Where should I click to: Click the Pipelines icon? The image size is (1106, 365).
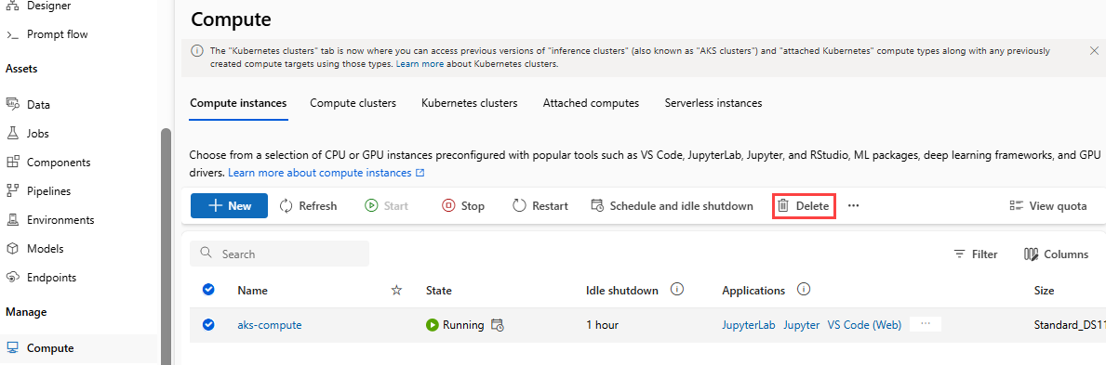[12, 191]
